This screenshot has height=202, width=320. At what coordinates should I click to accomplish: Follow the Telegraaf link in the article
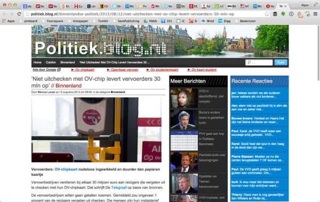click(x=119, y=188)
